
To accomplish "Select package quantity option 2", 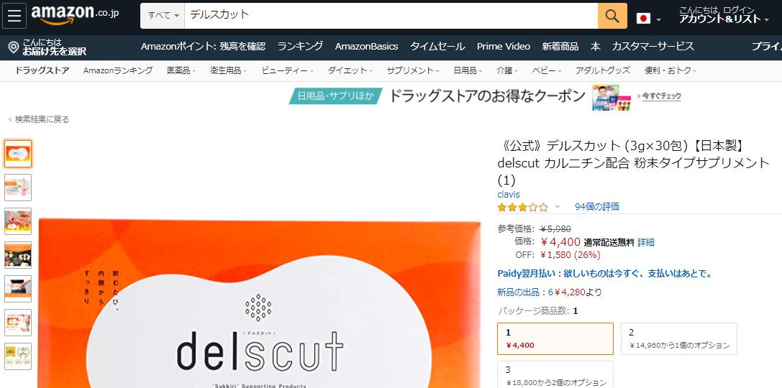I will click(x=678, y=338).
